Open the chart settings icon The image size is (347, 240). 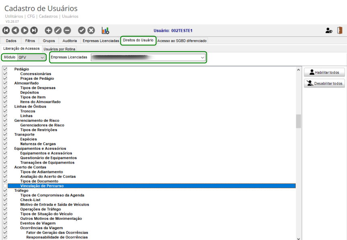click(x=105, y=30)
